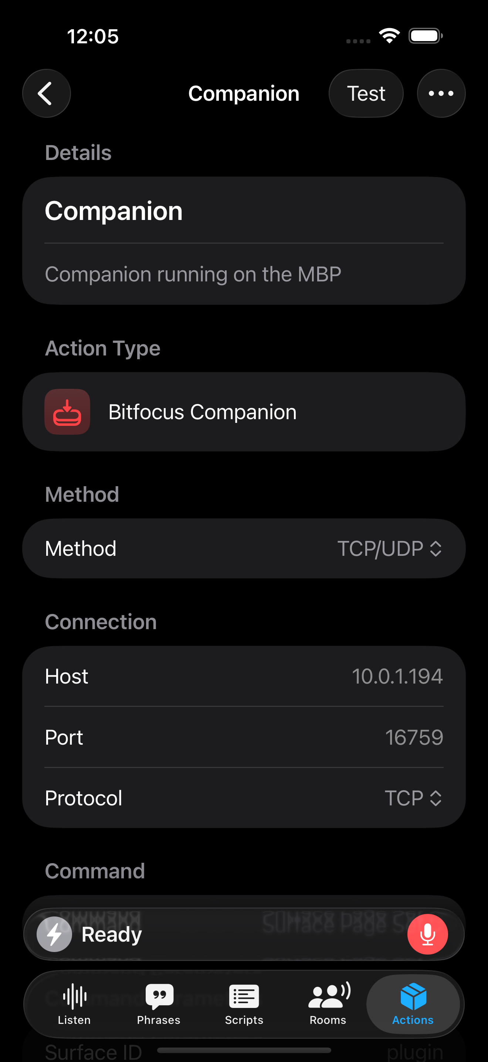This screenshot has width=488, height=1062.
Task: Tap the battery status icon
Action: (426, 36)
